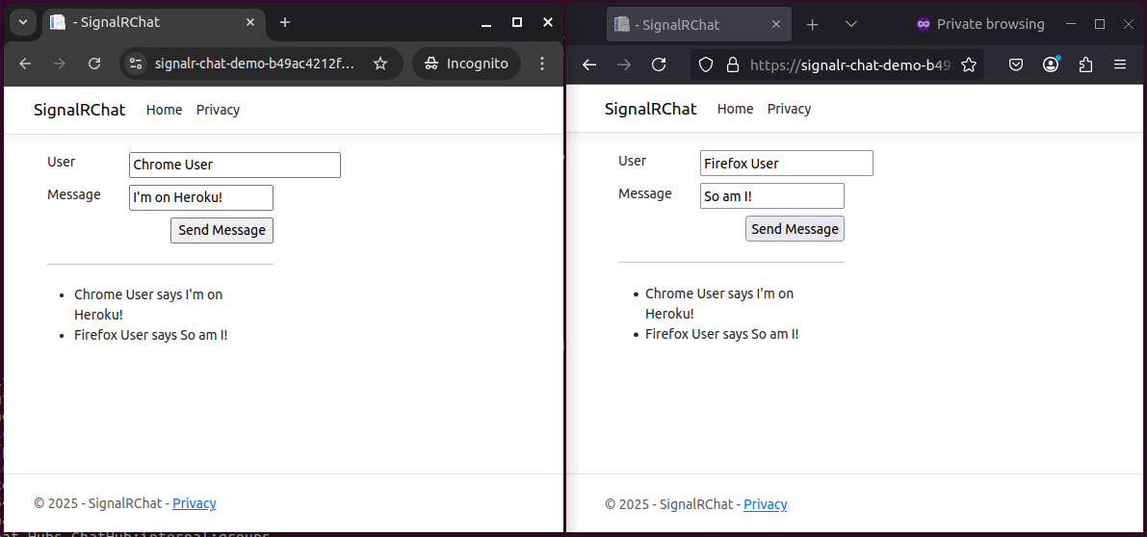Bookmark the page with Firefox's star icon
This screenshot has height=537, width=1147.
coord(969,65)
